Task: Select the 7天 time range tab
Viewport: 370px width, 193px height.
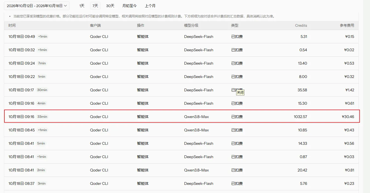Action: point(95,6)
